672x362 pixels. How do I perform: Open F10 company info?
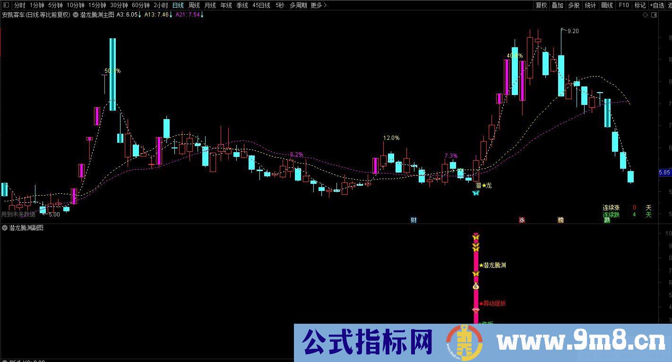click(624, 5)
